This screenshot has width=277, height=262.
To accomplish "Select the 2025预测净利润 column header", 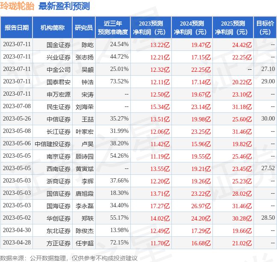I will [x=233, y=27].
